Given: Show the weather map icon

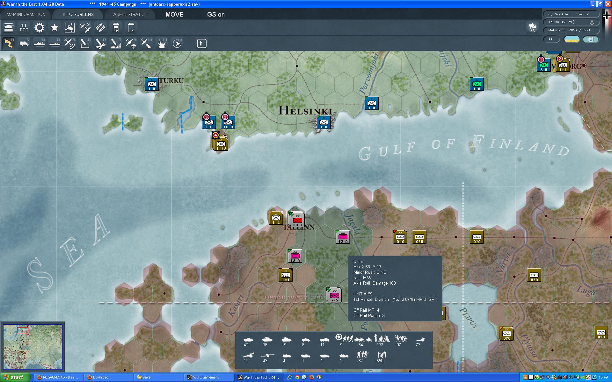Looking at the screenshot, I should pos(70,28).
